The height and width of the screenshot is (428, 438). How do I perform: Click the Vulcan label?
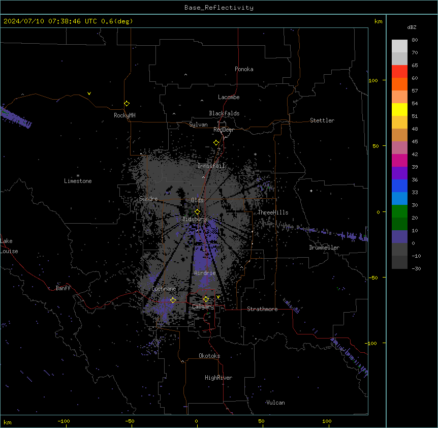click(276, 403)
